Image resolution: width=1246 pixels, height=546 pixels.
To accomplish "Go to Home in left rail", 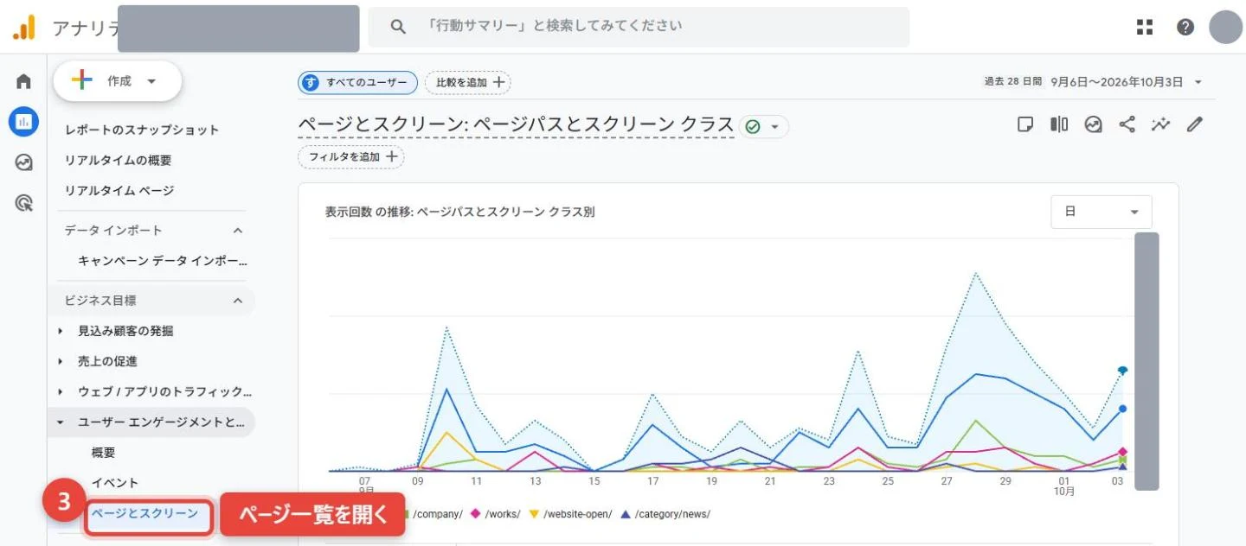I will tap(23, 81).
